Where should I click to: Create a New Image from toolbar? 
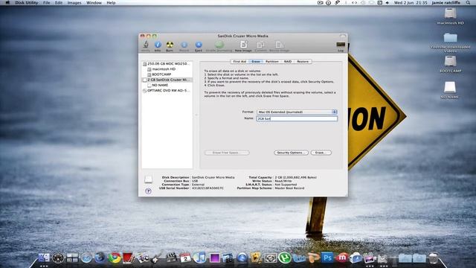(243, 45)
